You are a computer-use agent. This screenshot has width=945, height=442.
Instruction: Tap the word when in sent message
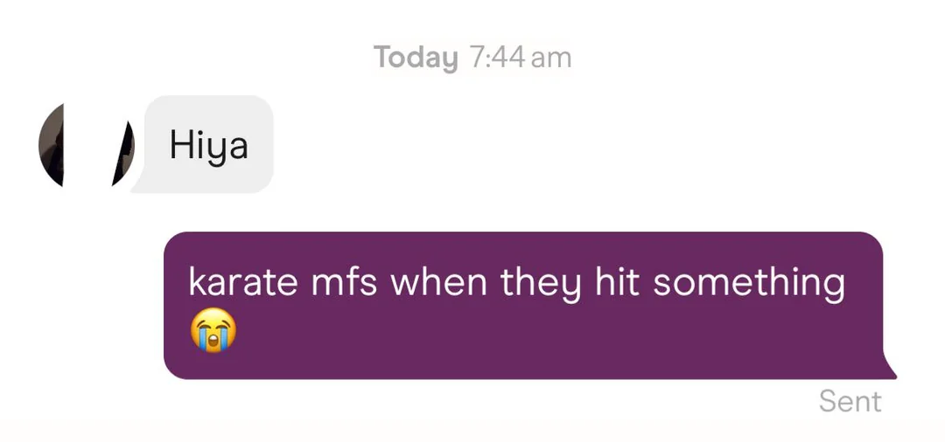coord(438,281)
